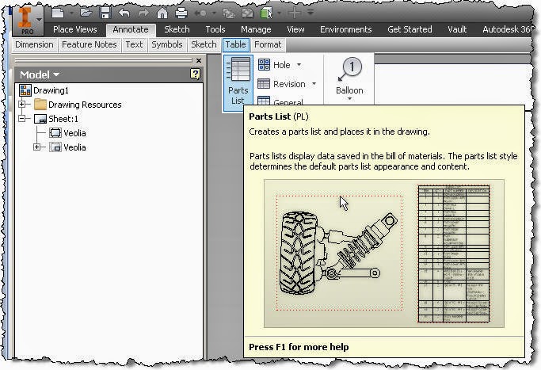Click the General table icon
The height and width of the screenshot is (370, 541).
(264, 100)
